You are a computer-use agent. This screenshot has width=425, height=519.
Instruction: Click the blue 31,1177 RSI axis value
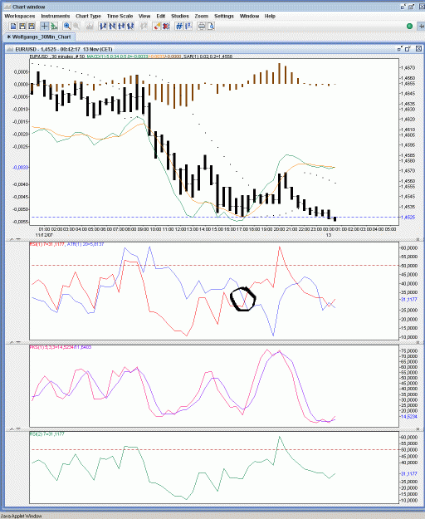coord(408,299)
